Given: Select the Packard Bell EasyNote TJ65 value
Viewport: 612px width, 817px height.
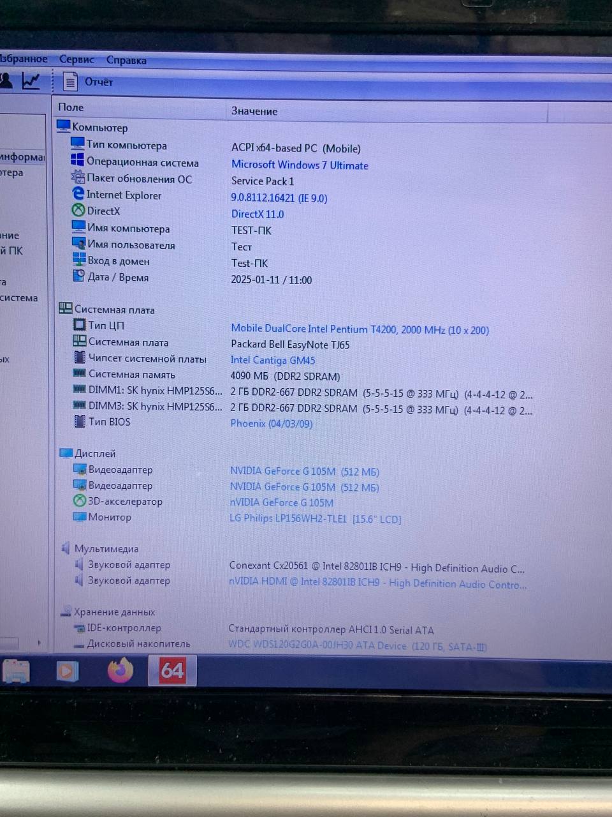Looking at the screenshot, I should pyautogui.click(x=290, y=345).
